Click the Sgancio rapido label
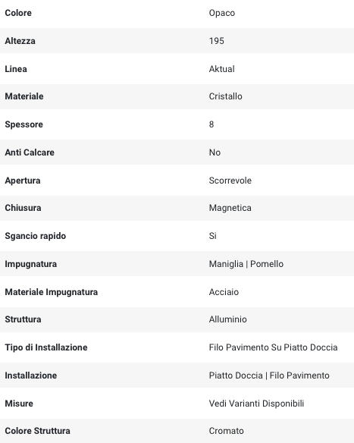 (x=36, y=236)
